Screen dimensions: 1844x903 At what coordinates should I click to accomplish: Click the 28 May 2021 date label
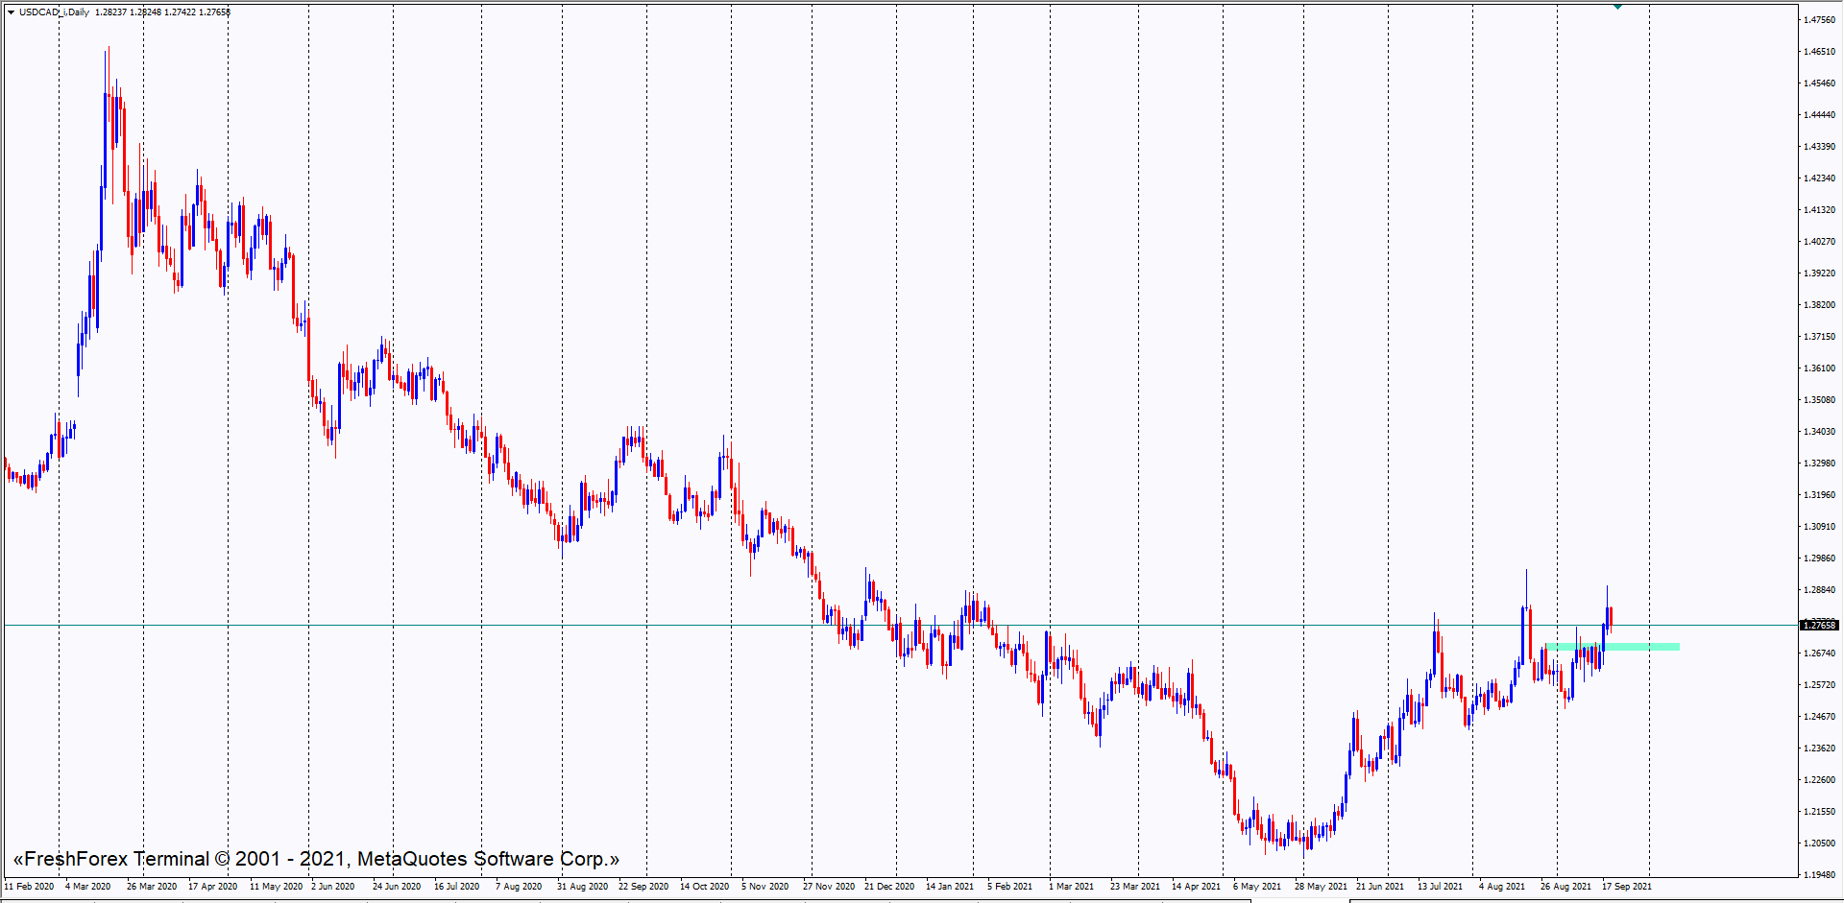point(1321,887)
